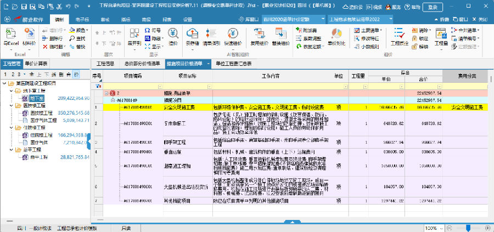The image size is (494, 232).
Task: Click the 工程量 quantity icon
Action: pyautogui.click(x=441, y=37)
